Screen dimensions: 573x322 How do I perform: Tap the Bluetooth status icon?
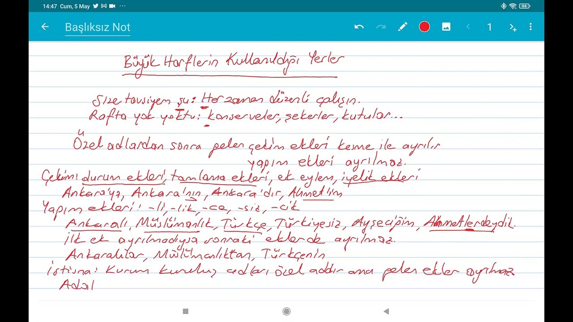pyautogui.click(x=504, y=6)
